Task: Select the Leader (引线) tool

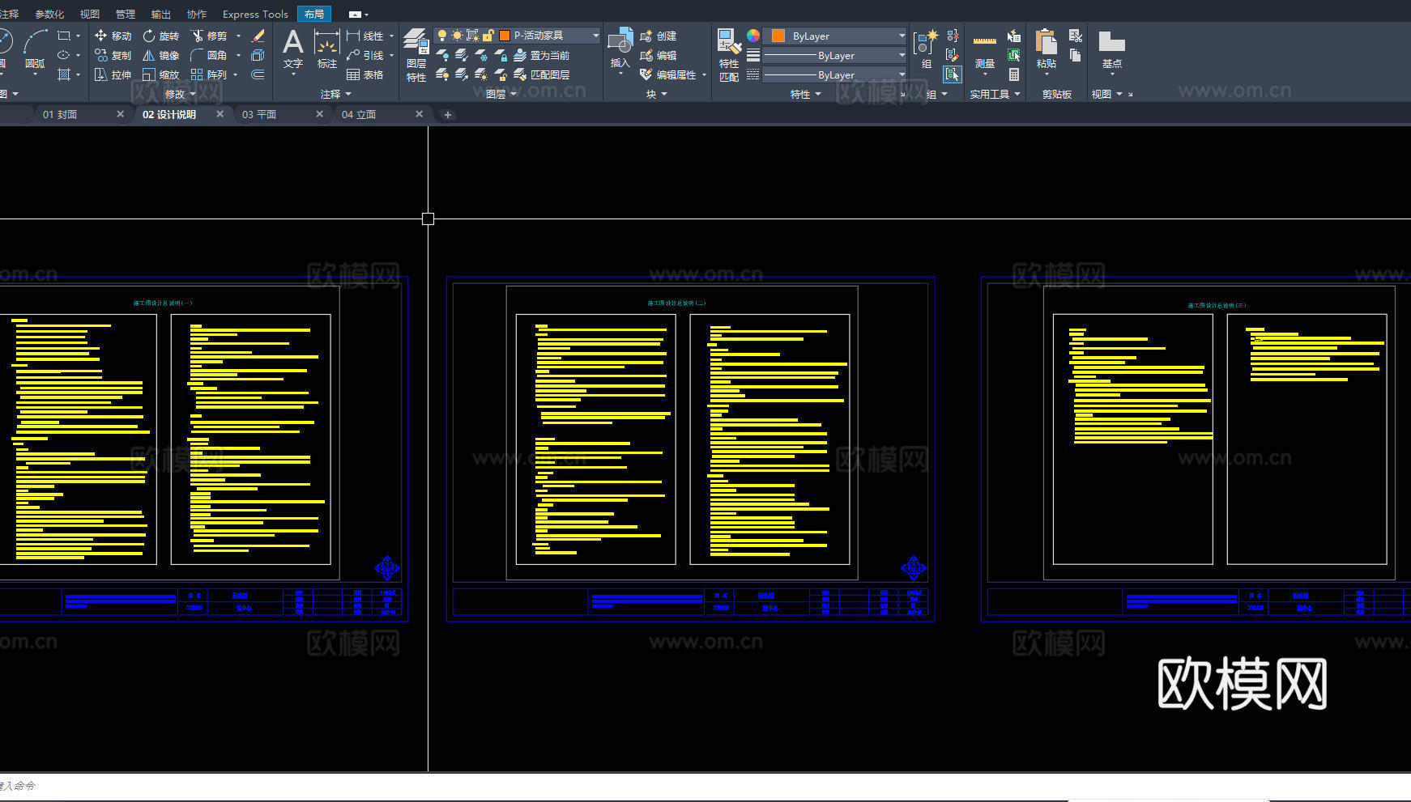Action: [x=365, y=55]
